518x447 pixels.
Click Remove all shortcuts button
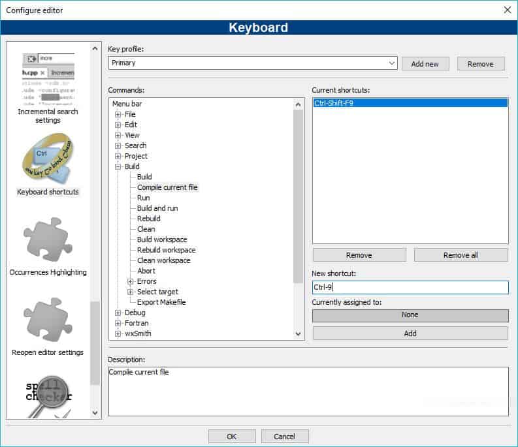[461, 255]
